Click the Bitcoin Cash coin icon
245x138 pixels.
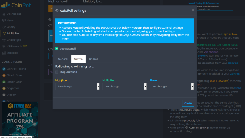point(4,82)
